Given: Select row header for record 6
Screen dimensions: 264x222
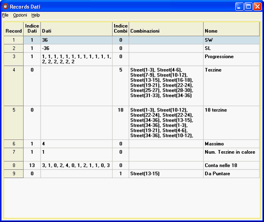Looking at the screenshot, I should click(13, 144).
